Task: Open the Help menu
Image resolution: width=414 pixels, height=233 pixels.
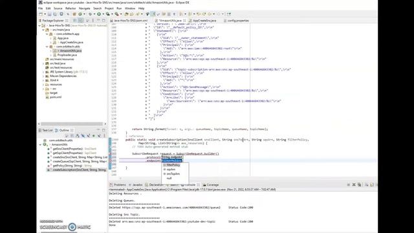Action: pos(141,8)
